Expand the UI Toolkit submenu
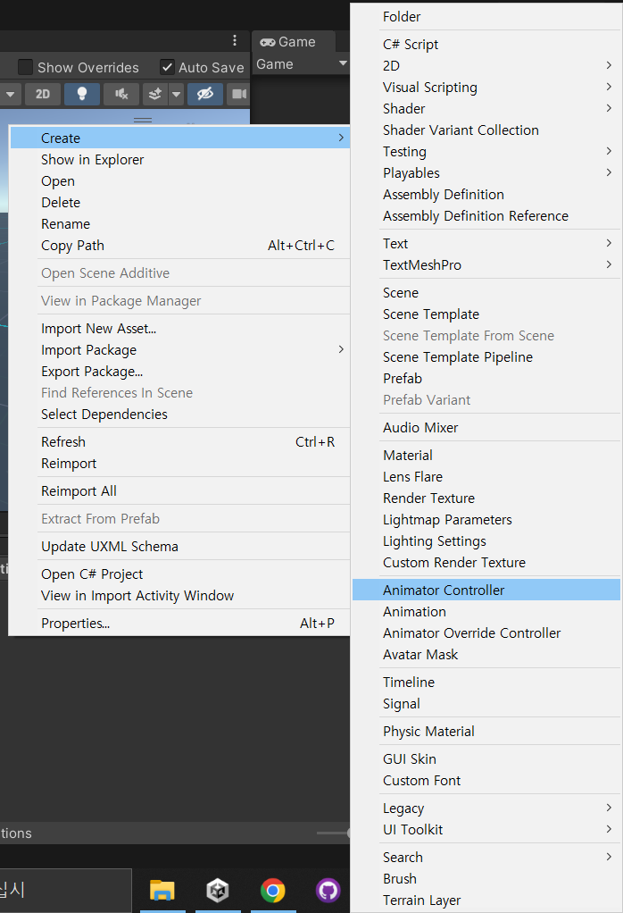This screenshot has height=913, width=623. [x=486, y=830]
